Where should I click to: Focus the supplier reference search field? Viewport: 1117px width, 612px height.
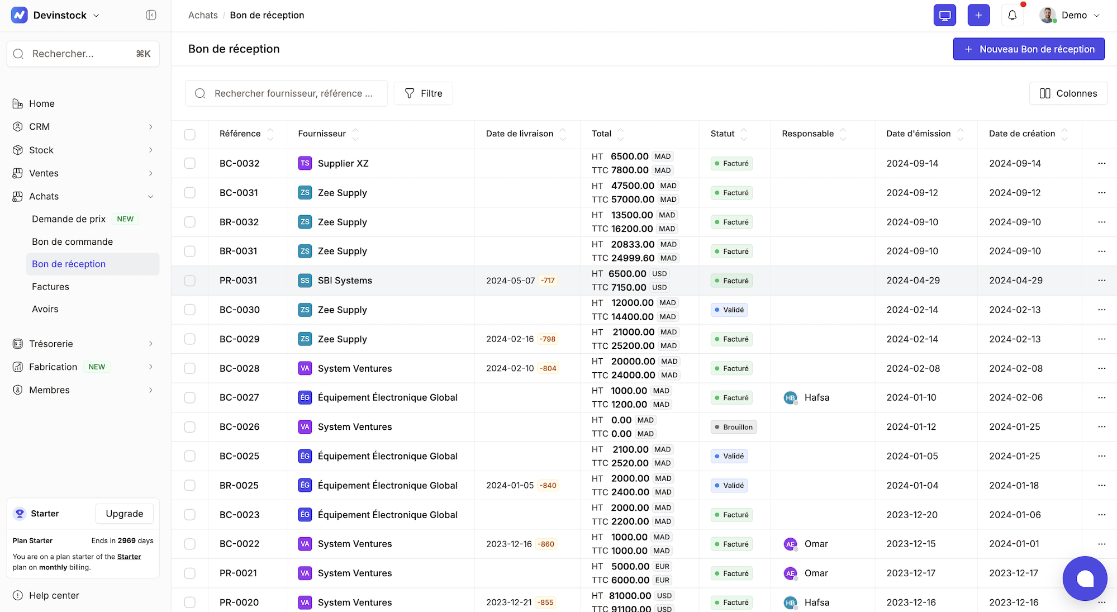[x=293, y=93]
